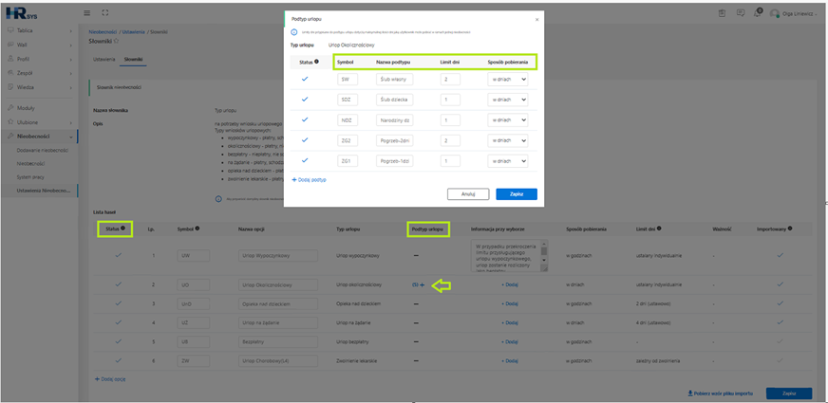
Task: Click Importowany column info icon
Action: point(790,229)
